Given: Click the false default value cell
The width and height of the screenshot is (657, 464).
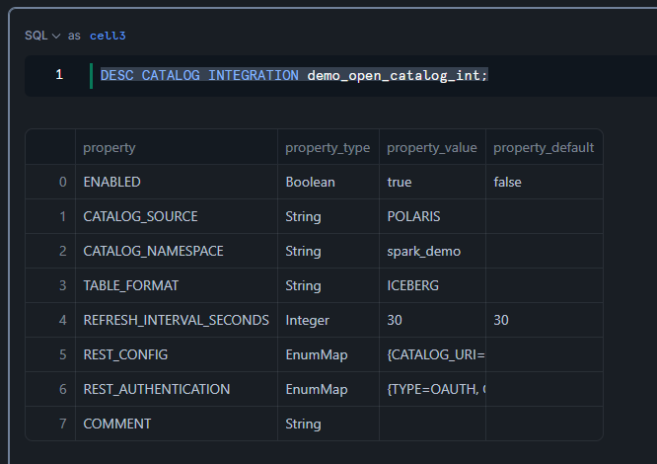Looking at the screenshot, I should point(544,182).
